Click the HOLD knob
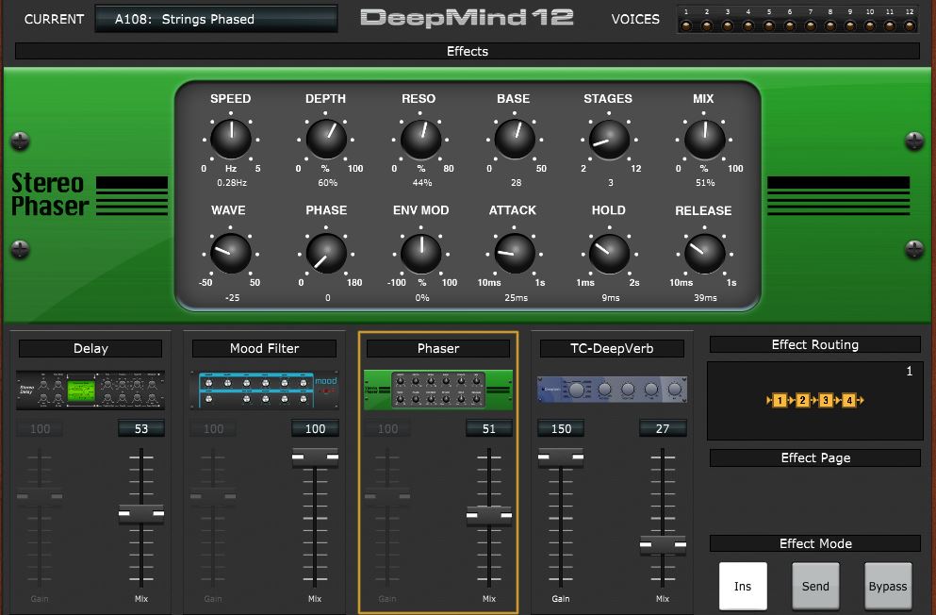This screenshot has height=615, width=936. [610, 253]
